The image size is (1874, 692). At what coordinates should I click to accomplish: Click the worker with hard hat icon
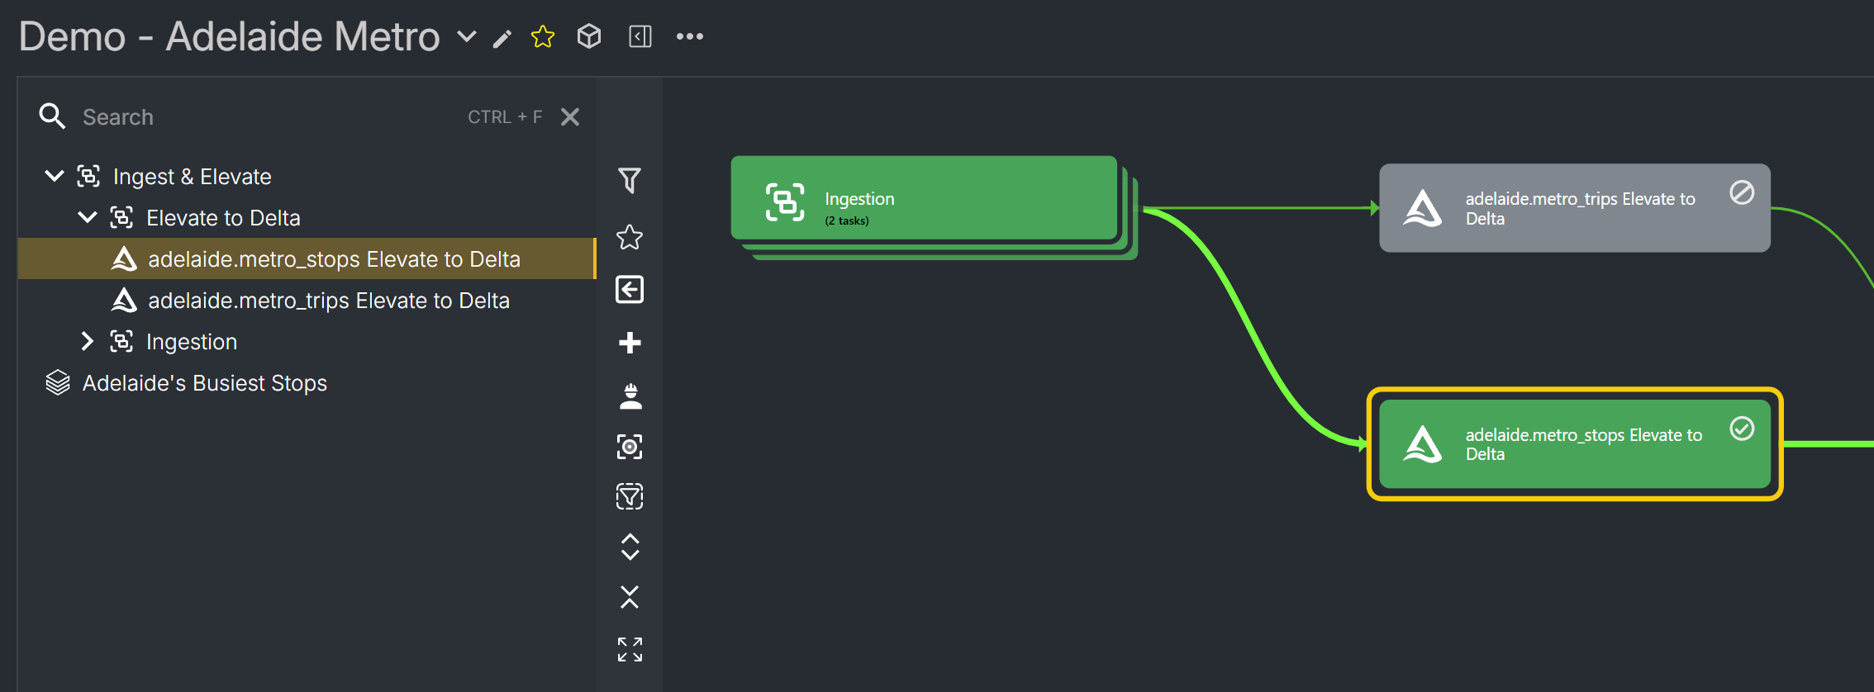pos(630,396)
